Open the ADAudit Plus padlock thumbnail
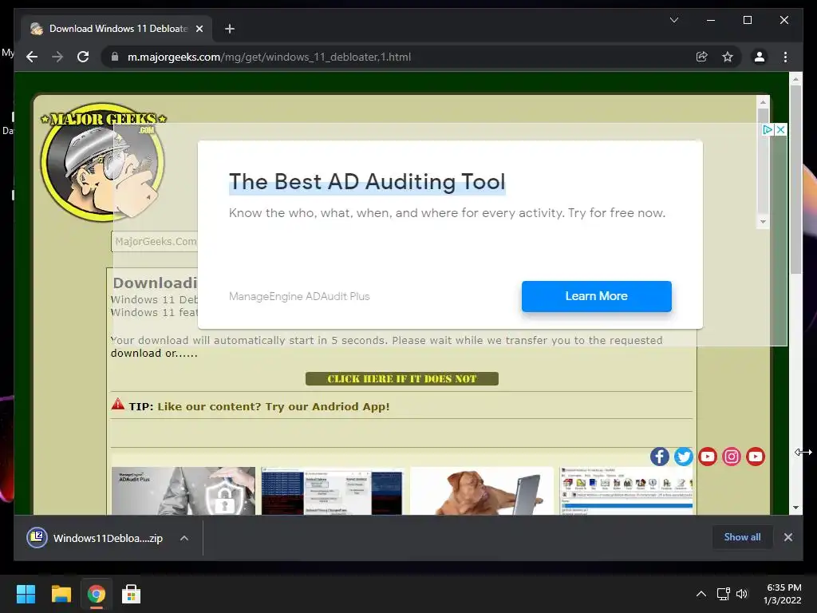This screenshot has width=817, height=613. pyautogui.click(x=184, y=491)
